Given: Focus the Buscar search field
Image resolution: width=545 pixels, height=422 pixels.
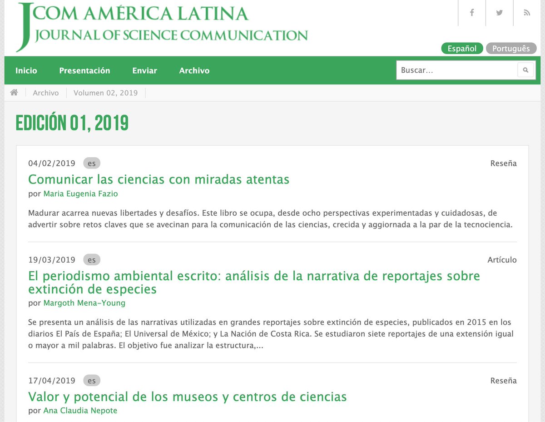Looking at the screenshot, I should (457, 70).
